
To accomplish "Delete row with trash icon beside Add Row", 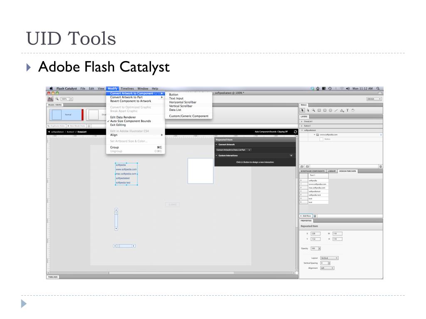I will [315, 216].
